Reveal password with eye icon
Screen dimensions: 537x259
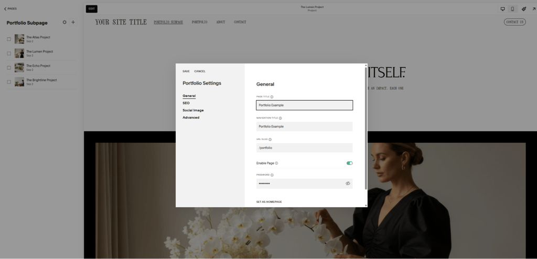pos(348,184)
